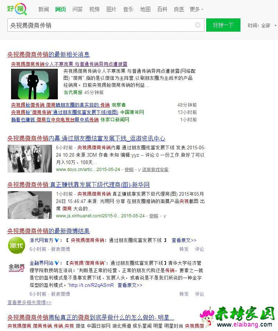
Task: Click the V icon before 逗游游戏宝库
Action: 139,170
